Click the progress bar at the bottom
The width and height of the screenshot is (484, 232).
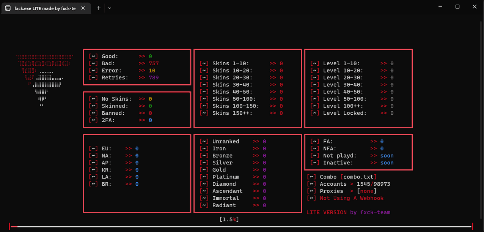(x=242, y=226)
